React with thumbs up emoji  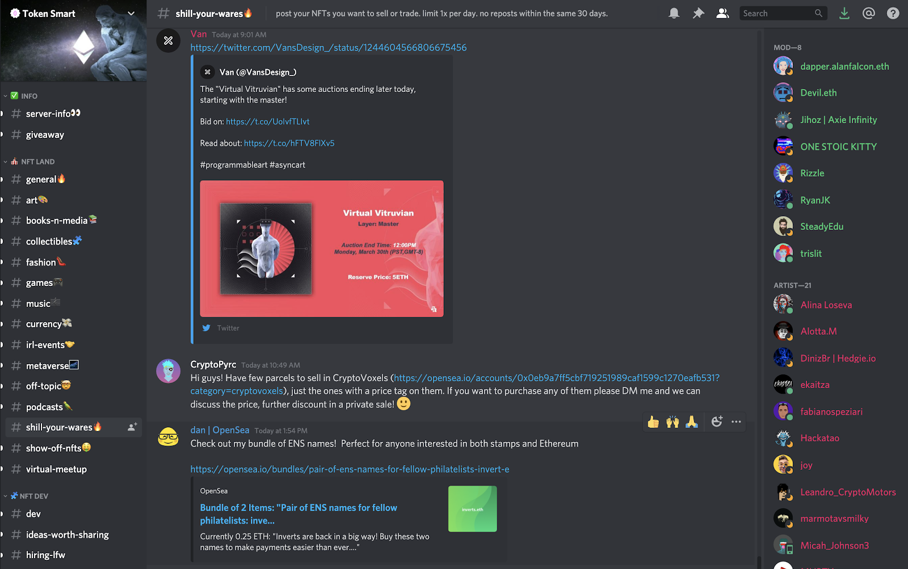(653, 422)
